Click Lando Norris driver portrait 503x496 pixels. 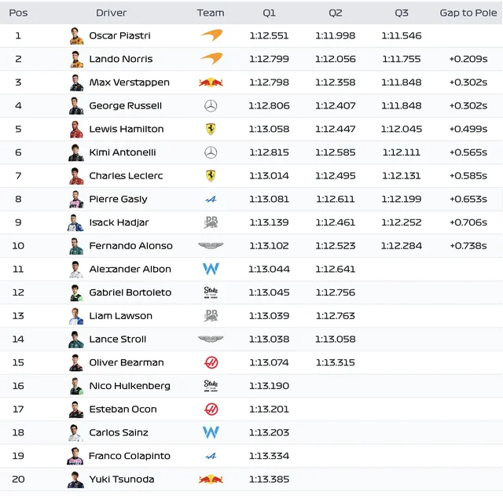point(77,59)
